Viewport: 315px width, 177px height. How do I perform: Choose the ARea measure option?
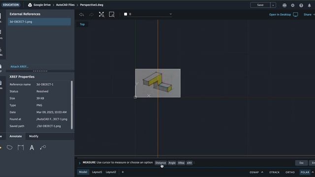[x=181, y=163]
